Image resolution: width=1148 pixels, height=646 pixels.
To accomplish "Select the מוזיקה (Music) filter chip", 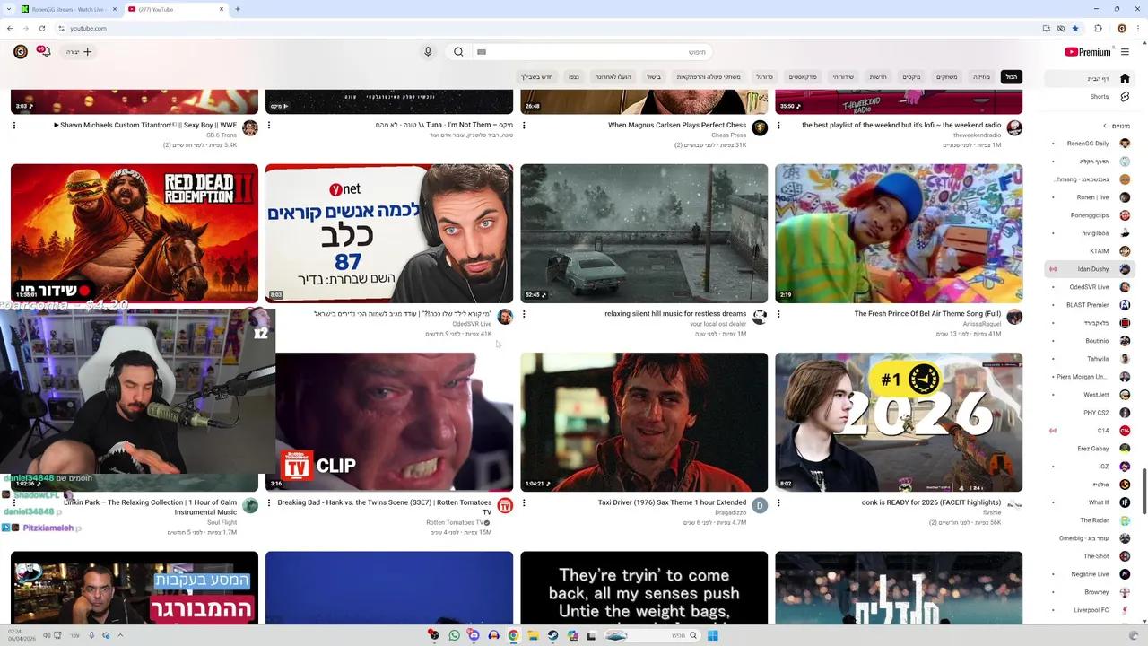I will pos(982,77).
